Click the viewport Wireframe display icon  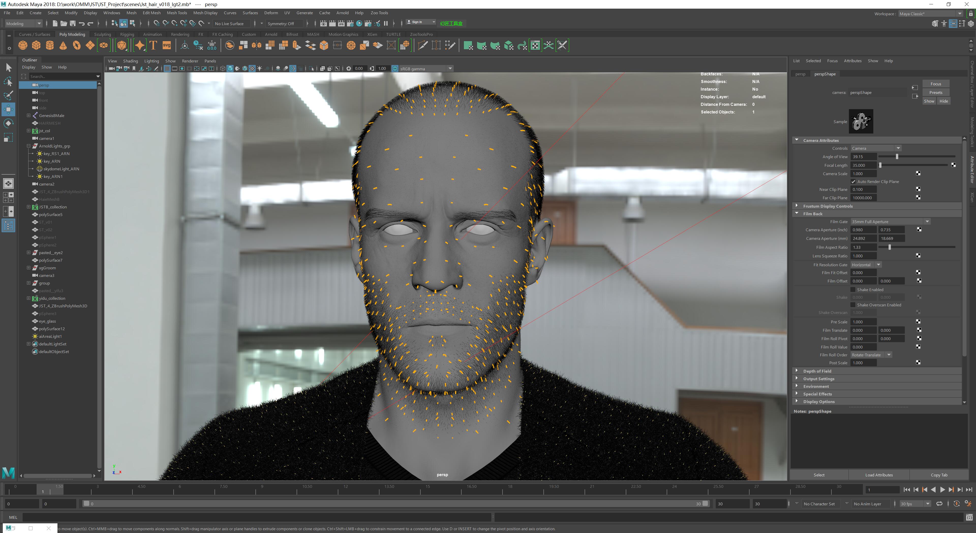point(223,69)
